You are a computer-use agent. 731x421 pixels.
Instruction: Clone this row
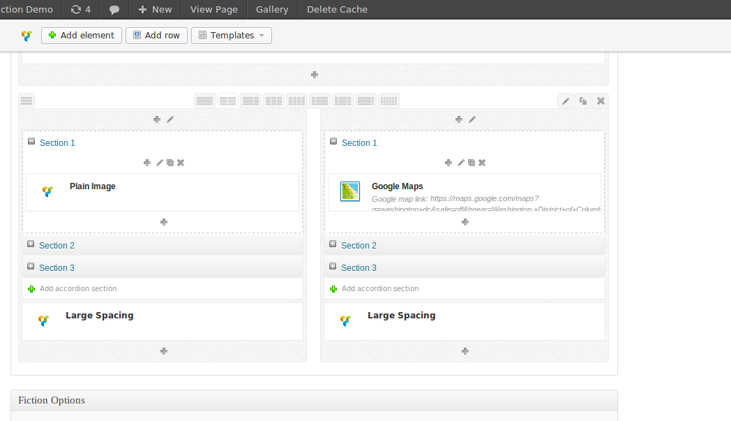583,101
